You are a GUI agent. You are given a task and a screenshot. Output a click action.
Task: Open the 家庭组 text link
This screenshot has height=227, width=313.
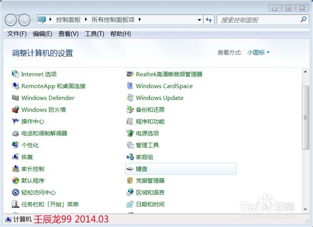pos(144,157)
